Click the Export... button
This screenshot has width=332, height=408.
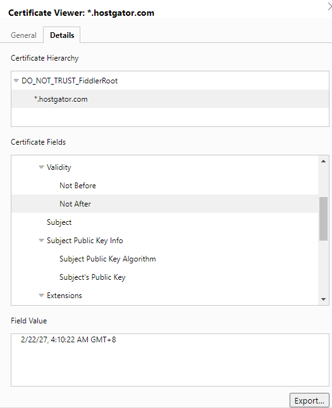309,400
